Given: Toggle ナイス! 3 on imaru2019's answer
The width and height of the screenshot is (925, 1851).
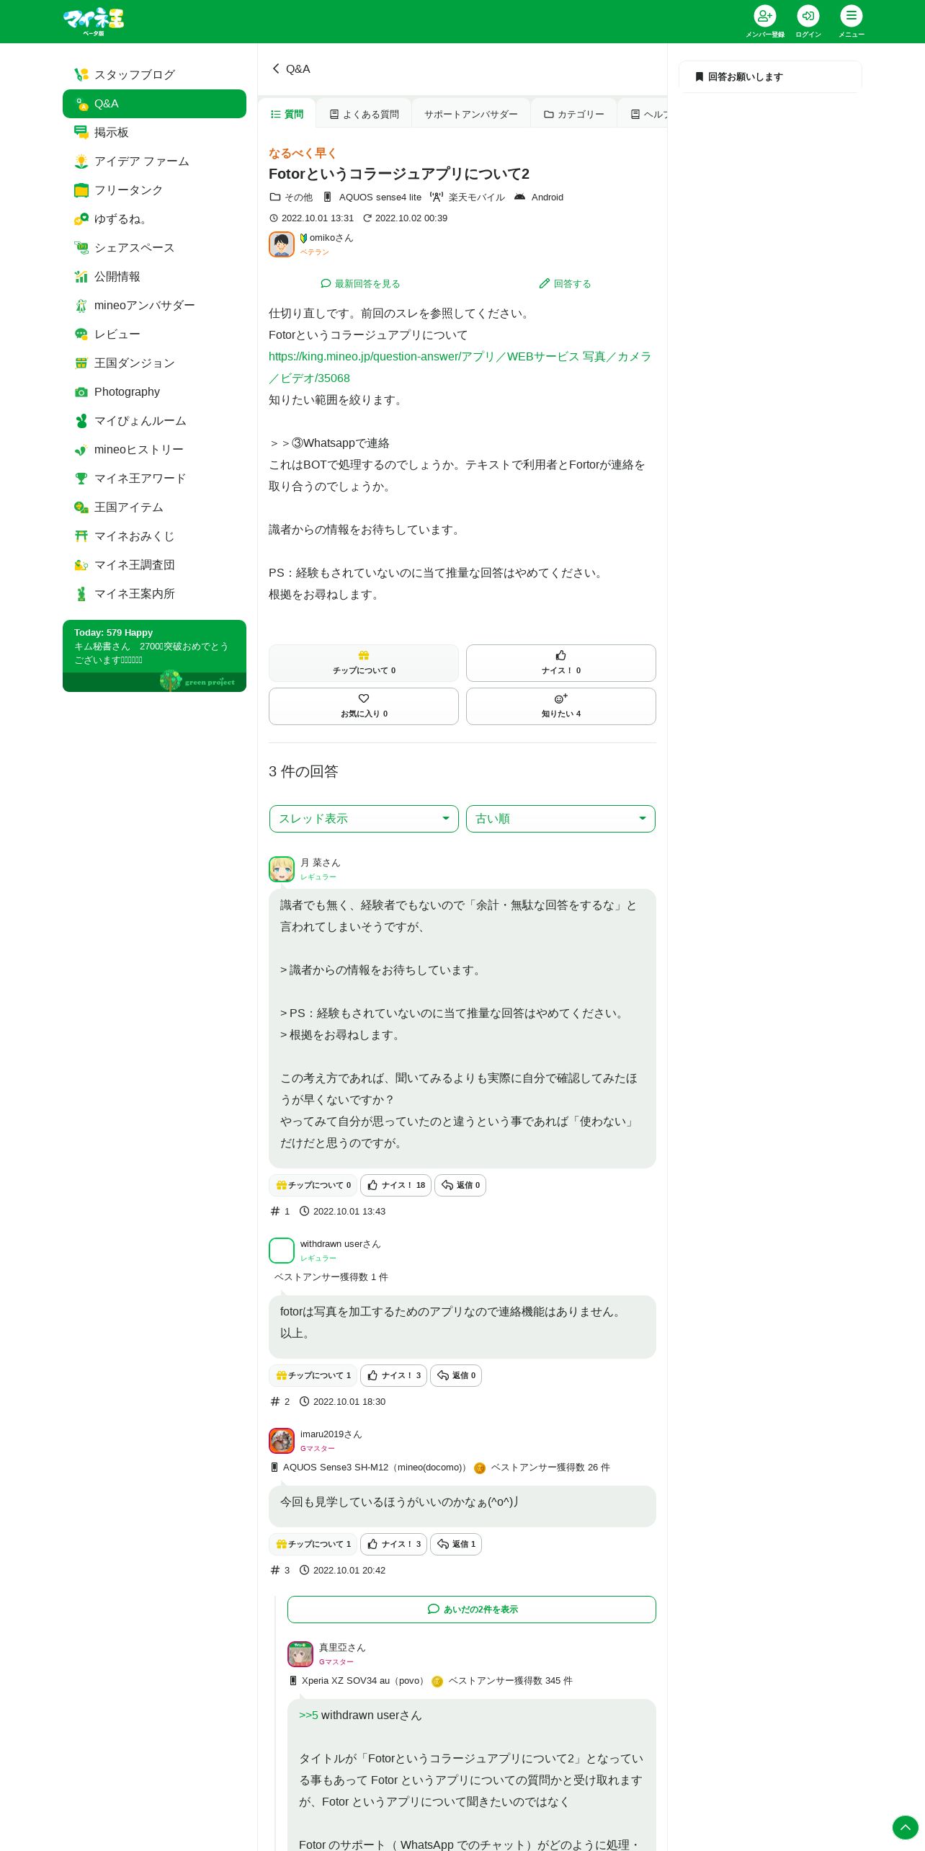Looking at the screenshot, I should (x=393, y=1544).
